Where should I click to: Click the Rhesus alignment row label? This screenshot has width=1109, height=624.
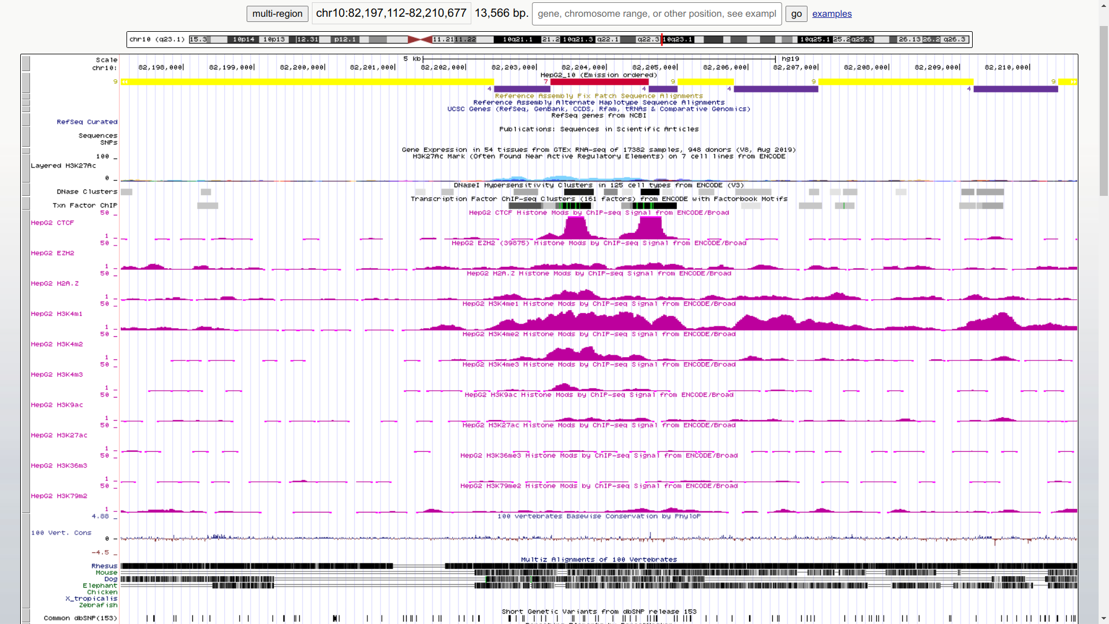[105, 566]
